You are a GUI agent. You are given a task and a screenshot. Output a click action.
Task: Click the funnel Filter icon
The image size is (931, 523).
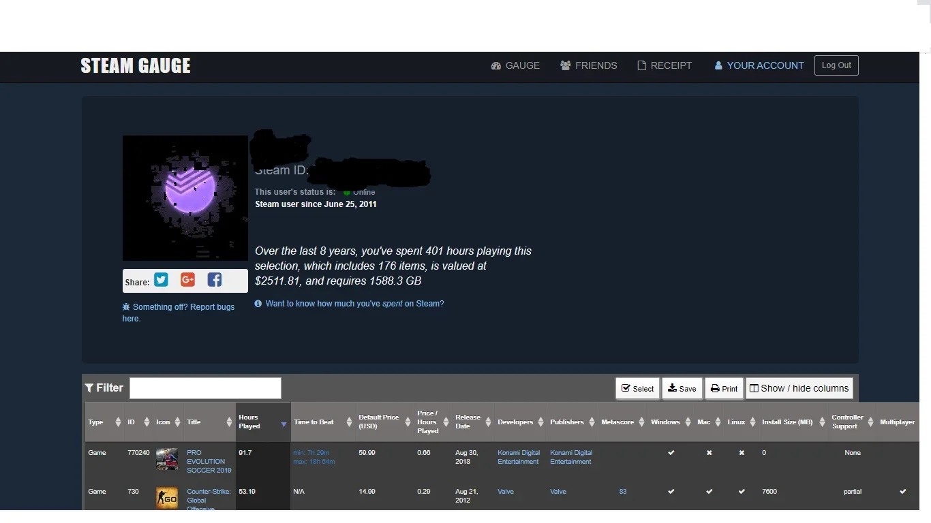(89, 388)
